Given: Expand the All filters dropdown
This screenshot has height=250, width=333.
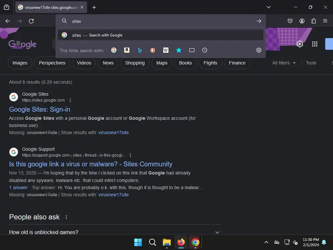Looking at the screenshot, I should point(284,63).
